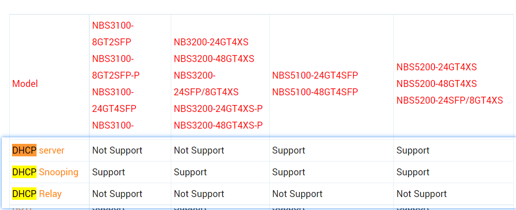
Task: Click the NBS5100-48GT4SFP model name
Action: (x=315, y=92)
